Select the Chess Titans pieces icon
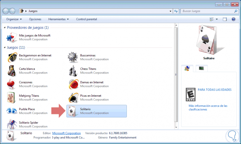The height and width of the screenshot is (144, 241). click(x=73, y=71)
